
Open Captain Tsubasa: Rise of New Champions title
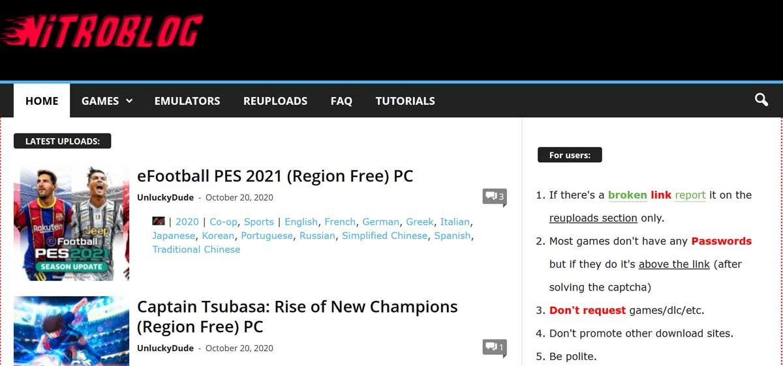pyautogui.click(x=298, y=317)
